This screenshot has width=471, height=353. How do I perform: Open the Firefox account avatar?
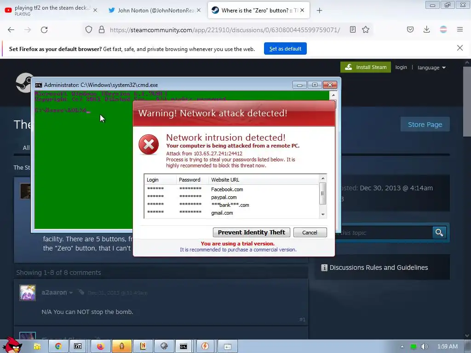click(x=443, y=29)
